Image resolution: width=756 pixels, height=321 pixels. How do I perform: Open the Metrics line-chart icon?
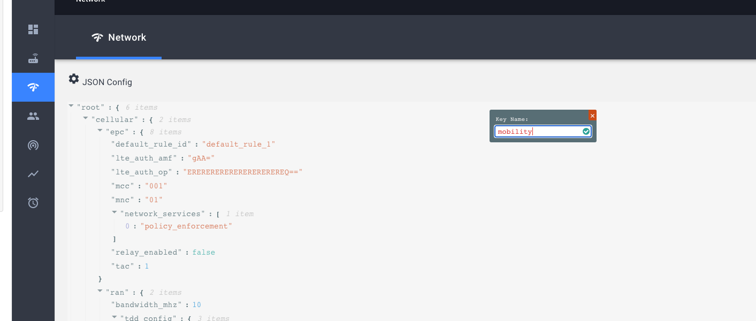[x=33, y=174]
